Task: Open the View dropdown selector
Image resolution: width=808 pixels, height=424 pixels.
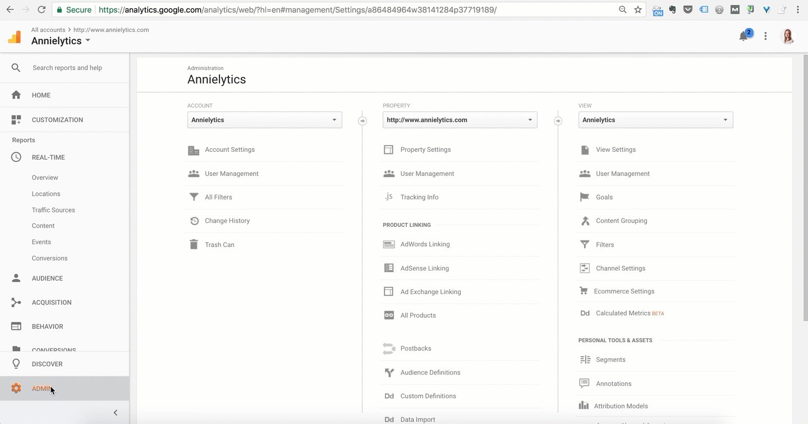Action: tap(655, 120)
